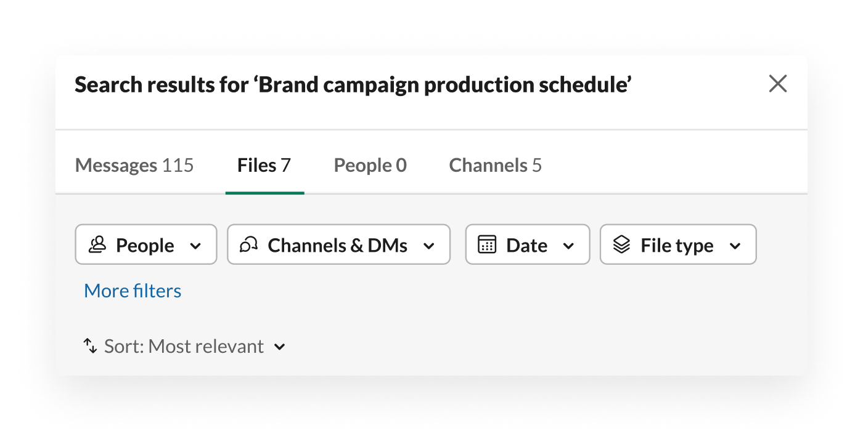Viewport: 863px width, 431px height.
Task: Expand the Channels & DMs chevron
Action: coord(429,246)
